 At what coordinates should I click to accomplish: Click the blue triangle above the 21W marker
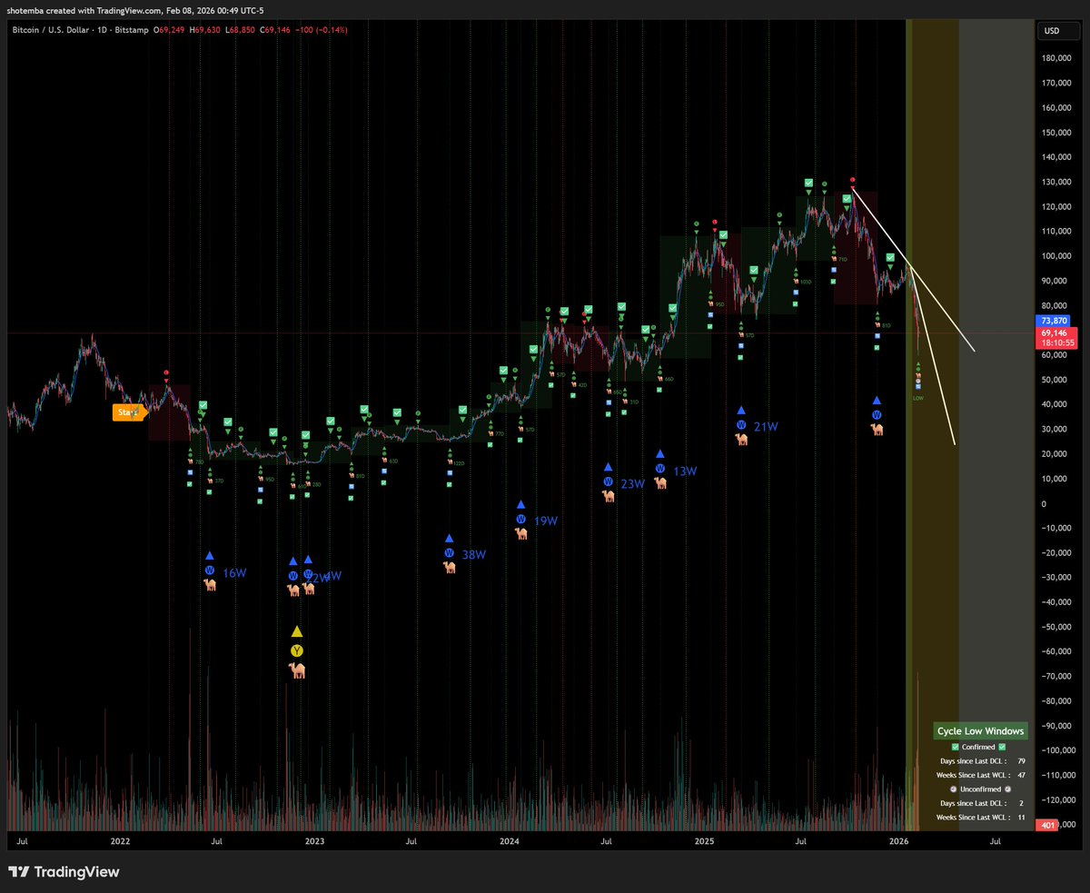pyautogui.click(x=741, y=411)
